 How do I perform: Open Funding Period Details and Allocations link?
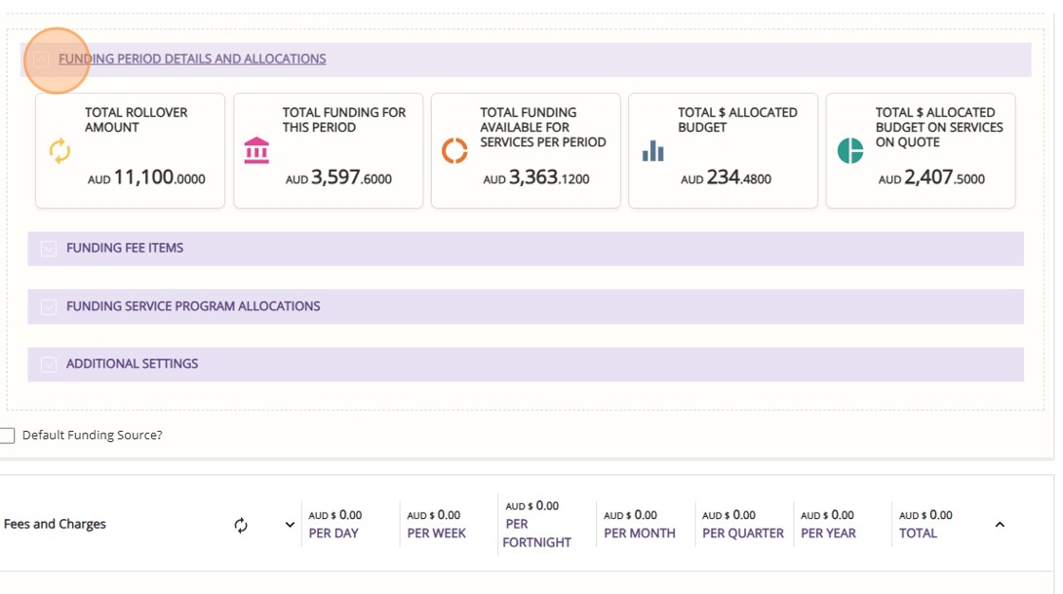[192, 59]
